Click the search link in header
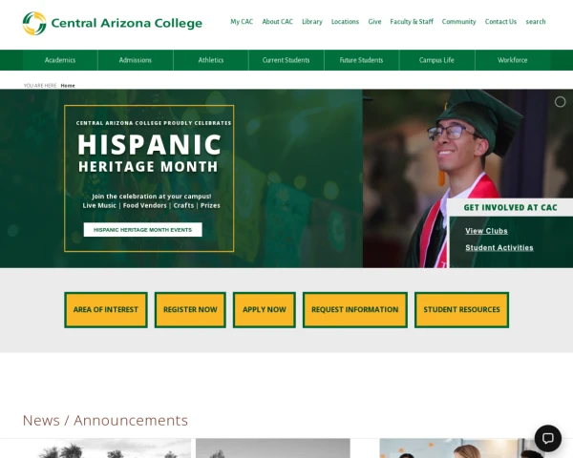Viewport: 573px width, 458px height. [x=536, y=22]
